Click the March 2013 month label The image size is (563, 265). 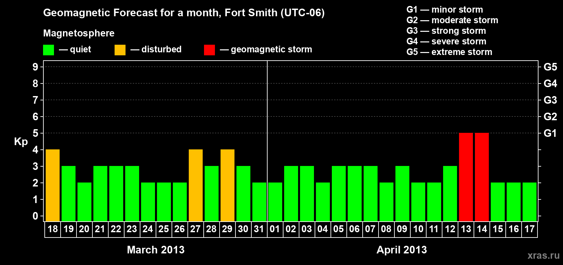[x=156, y=250]
